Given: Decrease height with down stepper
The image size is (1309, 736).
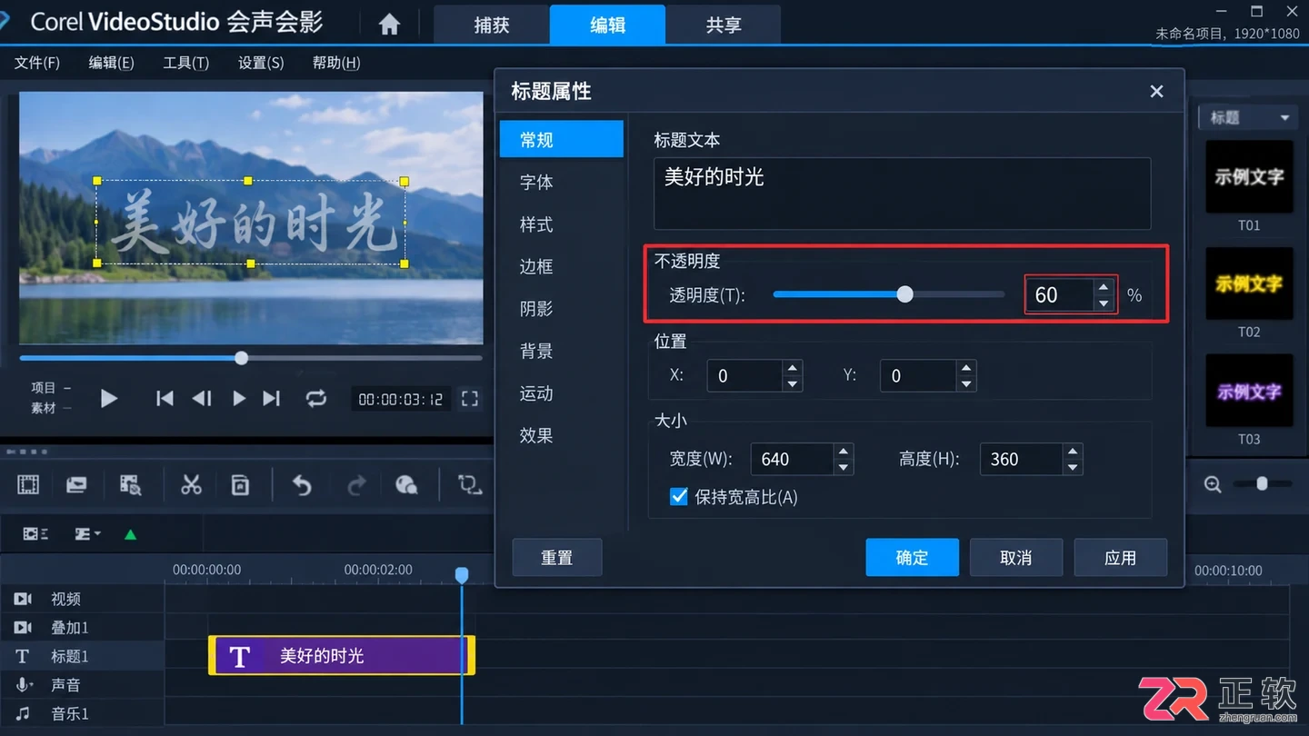Looking at the screenshot, I should point(1073,468).
